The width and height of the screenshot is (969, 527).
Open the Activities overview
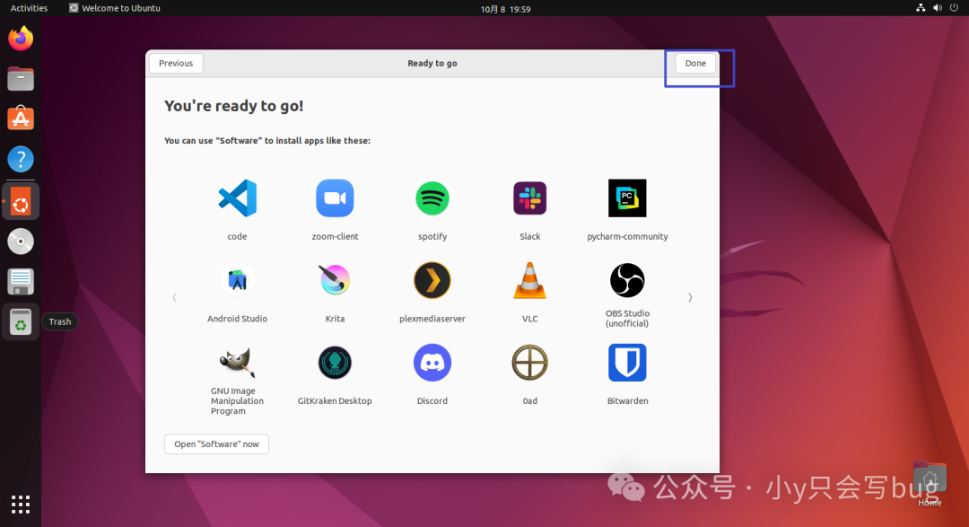[x=29, y=8]
